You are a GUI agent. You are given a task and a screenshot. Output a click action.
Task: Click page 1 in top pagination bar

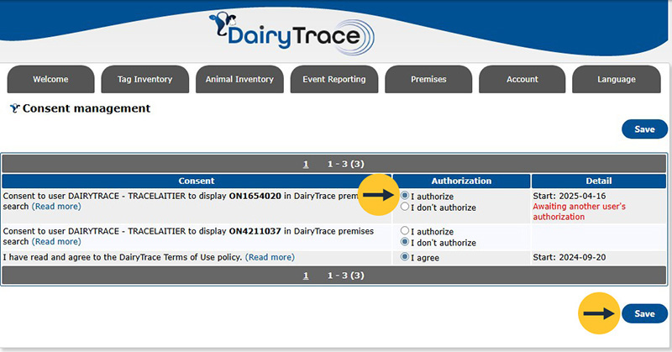(307, 164)
